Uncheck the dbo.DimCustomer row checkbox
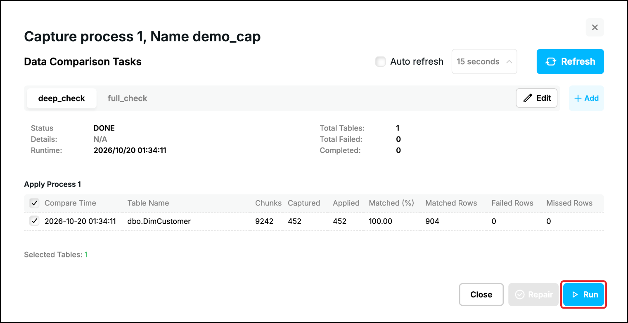The height and width of the screenshot is (323, 628). (34, 221)
